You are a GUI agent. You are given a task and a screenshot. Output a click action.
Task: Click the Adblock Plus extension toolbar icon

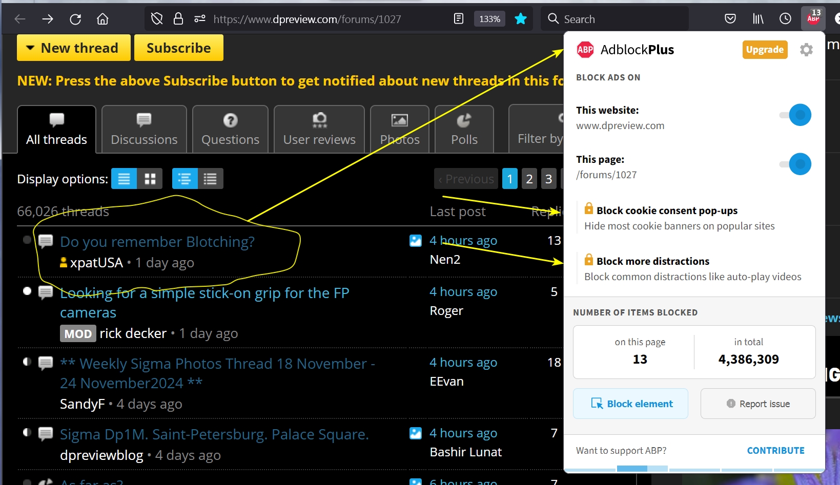[813, 18]
